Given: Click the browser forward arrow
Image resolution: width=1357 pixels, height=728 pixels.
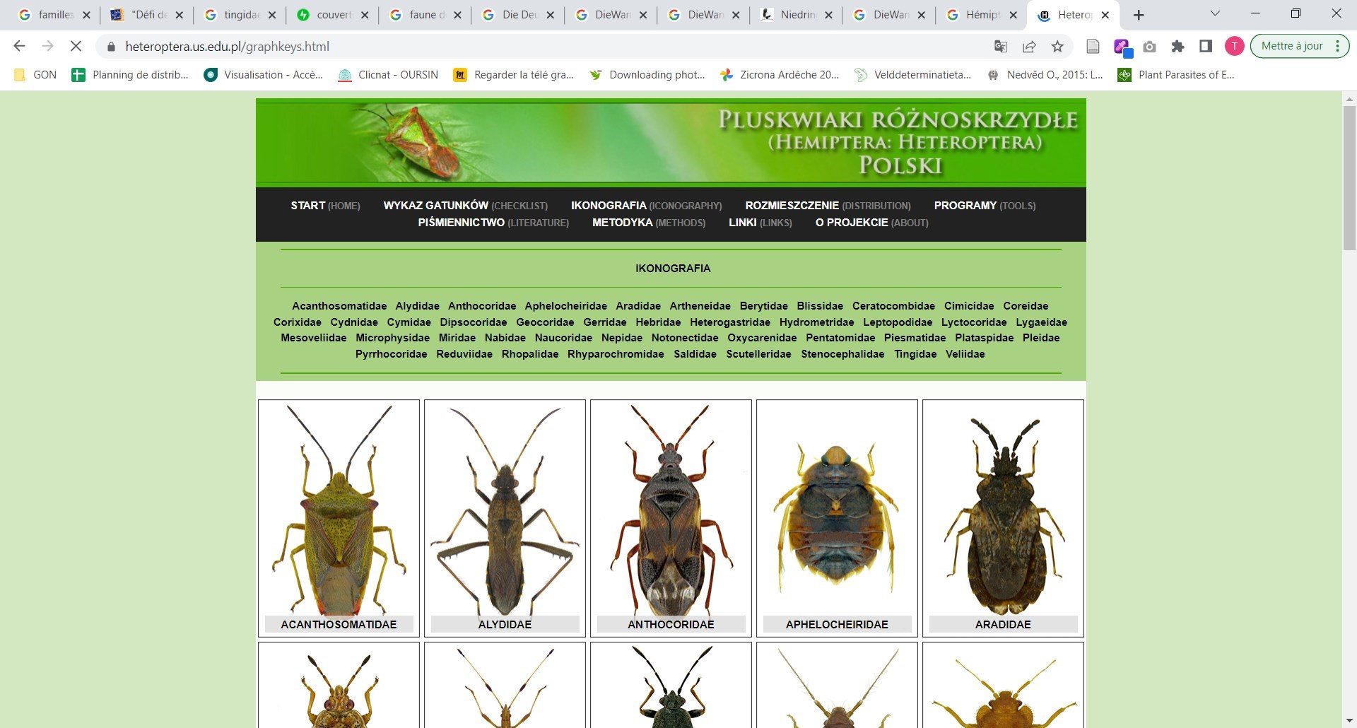Looking at the screenshot, I should pos(47,46).
